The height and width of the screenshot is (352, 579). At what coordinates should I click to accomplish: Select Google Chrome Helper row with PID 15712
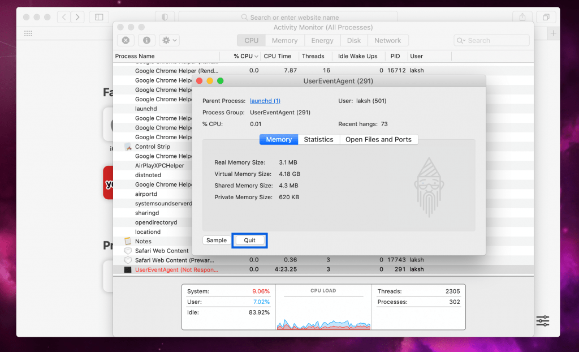(323, 71)
